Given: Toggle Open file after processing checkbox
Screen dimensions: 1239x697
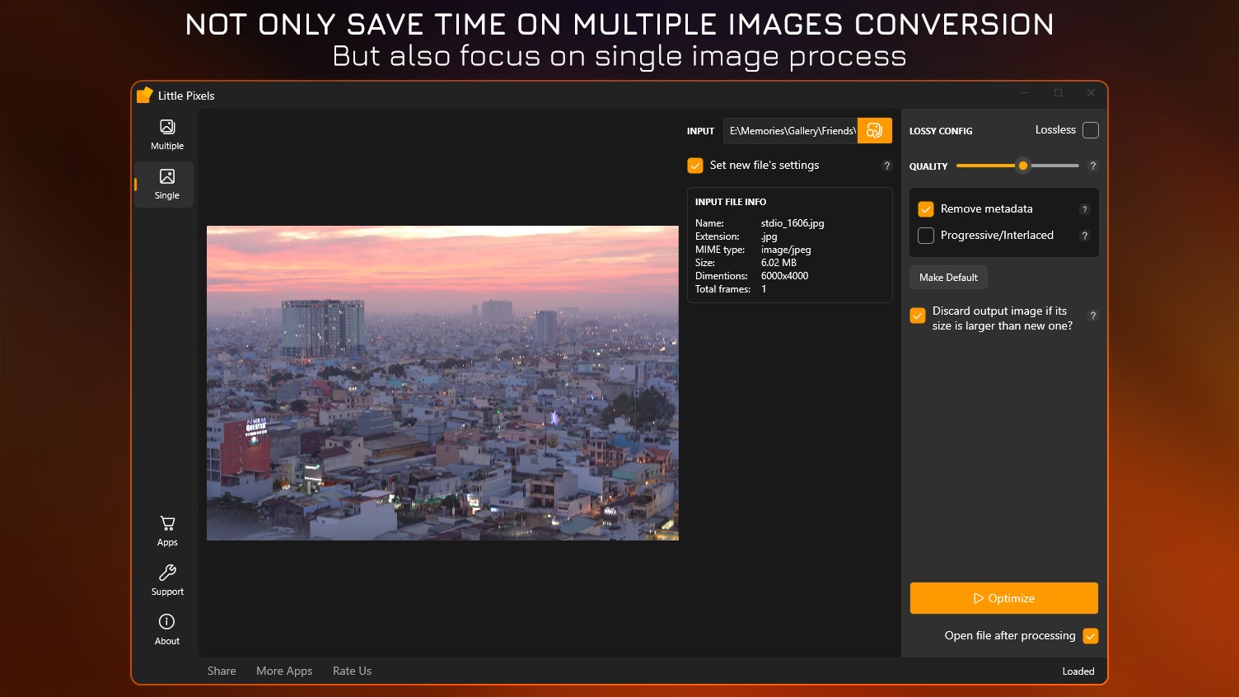Looking at the screenshot, I should coord(1090,636).
